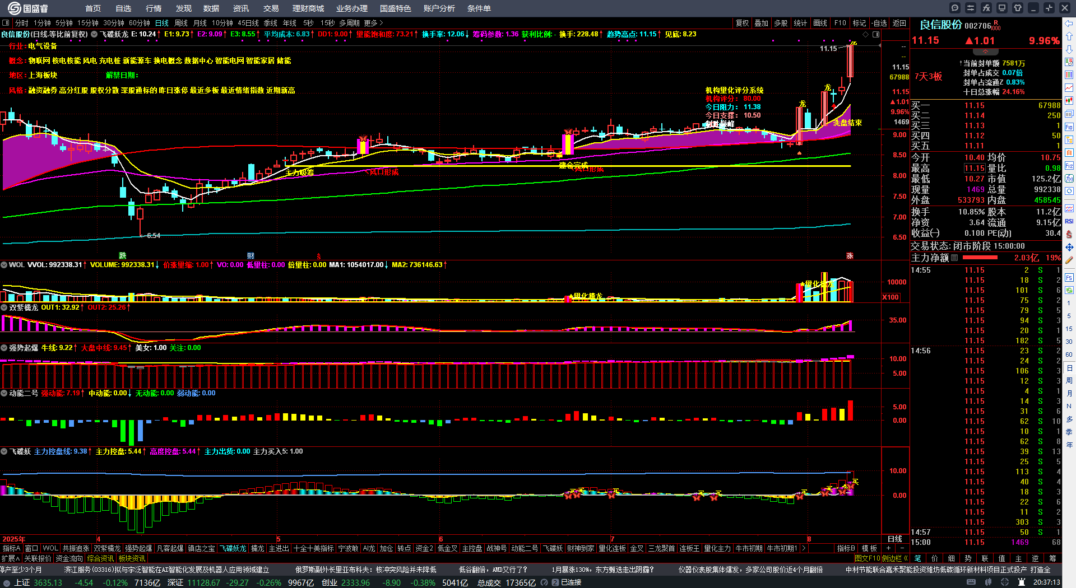Collapse the red chevron under the price header
The image size is (1076, 588).
coord(985,52)
